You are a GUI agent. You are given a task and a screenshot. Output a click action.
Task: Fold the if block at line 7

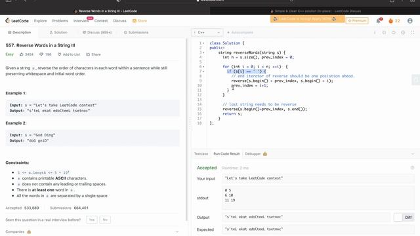click(x=203, y=71)
